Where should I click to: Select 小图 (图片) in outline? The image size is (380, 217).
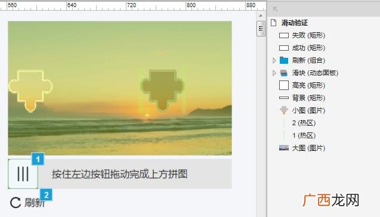pyautogui.click(x=308, y=110)
